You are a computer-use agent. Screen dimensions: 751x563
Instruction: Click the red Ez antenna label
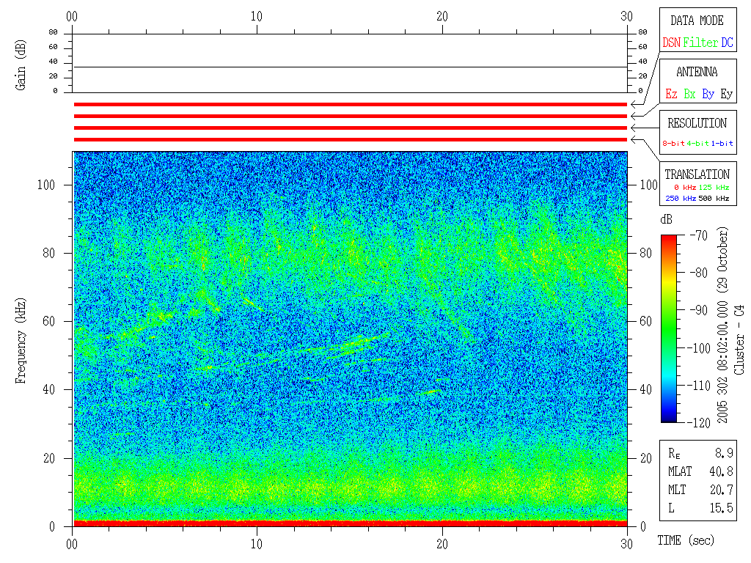(x=672, y=94)
